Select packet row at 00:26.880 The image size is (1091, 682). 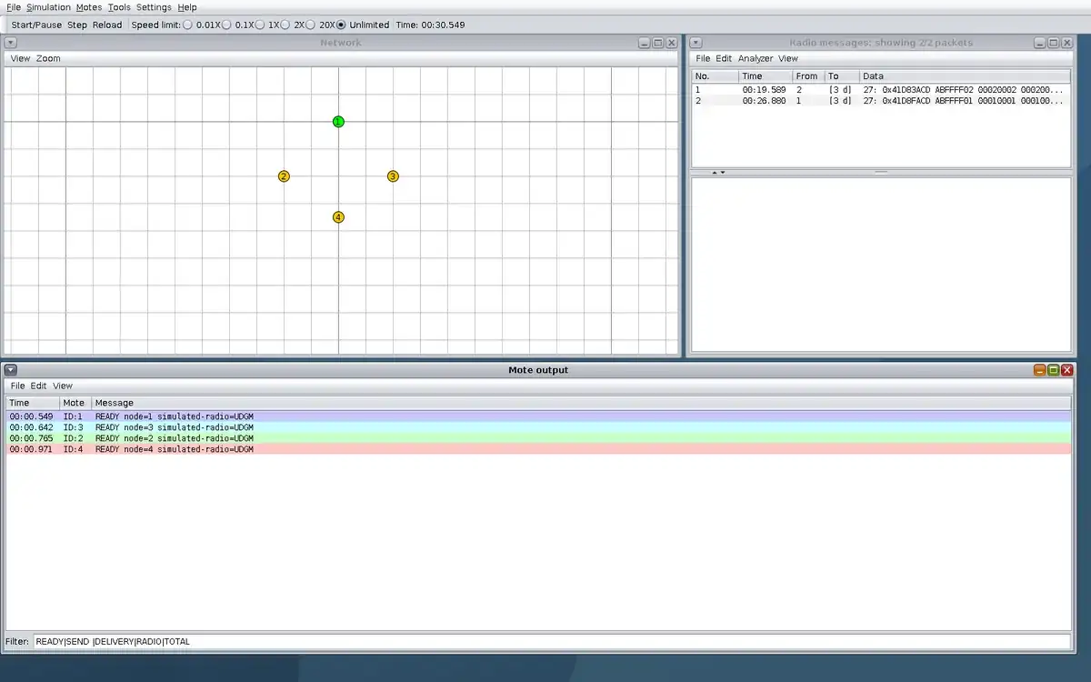click(881, 101)
